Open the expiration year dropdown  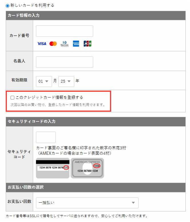[x=66, y=81]
